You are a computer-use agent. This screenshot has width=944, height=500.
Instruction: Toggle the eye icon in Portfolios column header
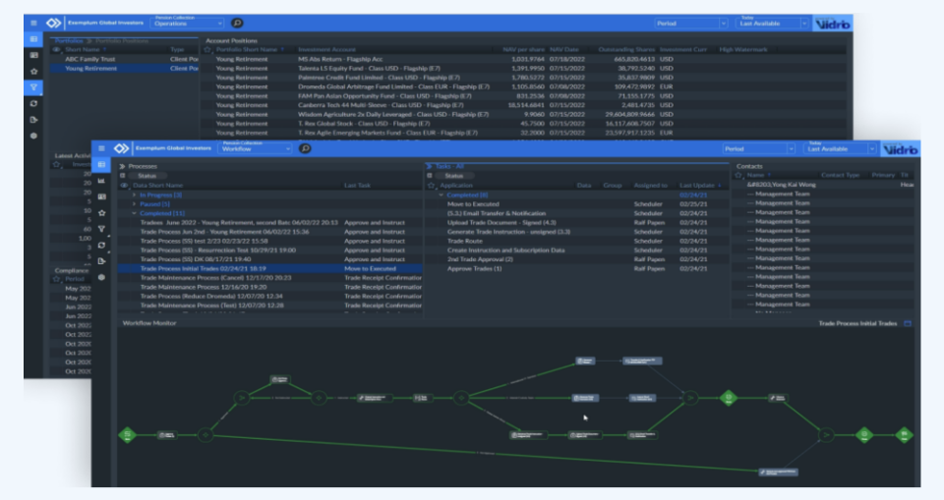coord(56,49)
